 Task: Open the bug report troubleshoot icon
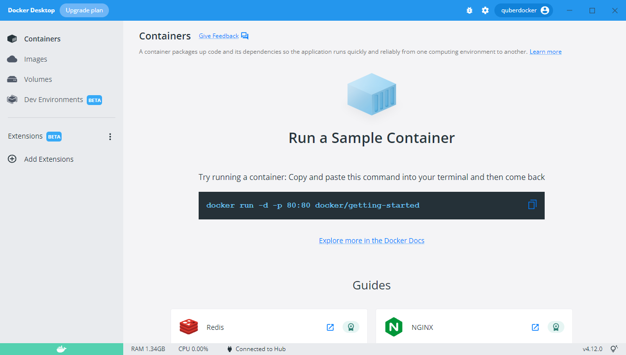(469, 10)
